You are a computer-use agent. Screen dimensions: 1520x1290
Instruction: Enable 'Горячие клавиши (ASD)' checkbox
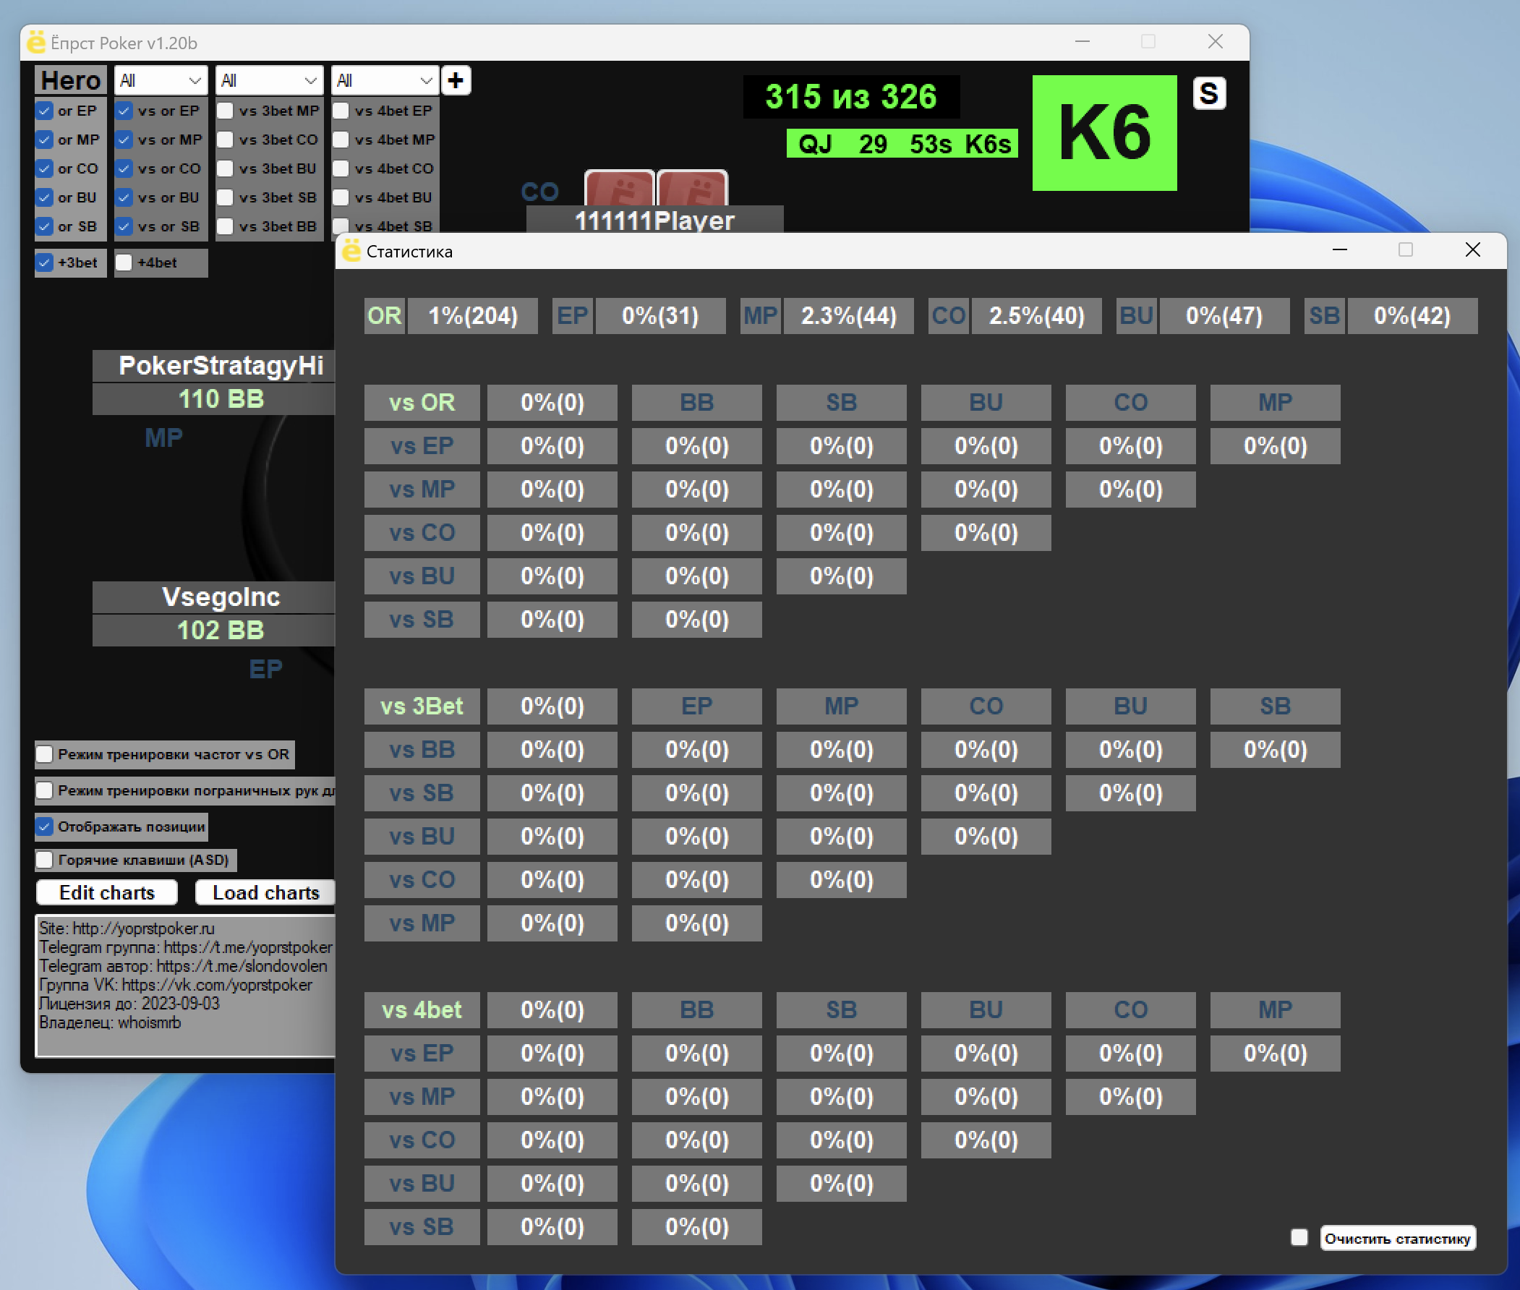click(45, 860)
